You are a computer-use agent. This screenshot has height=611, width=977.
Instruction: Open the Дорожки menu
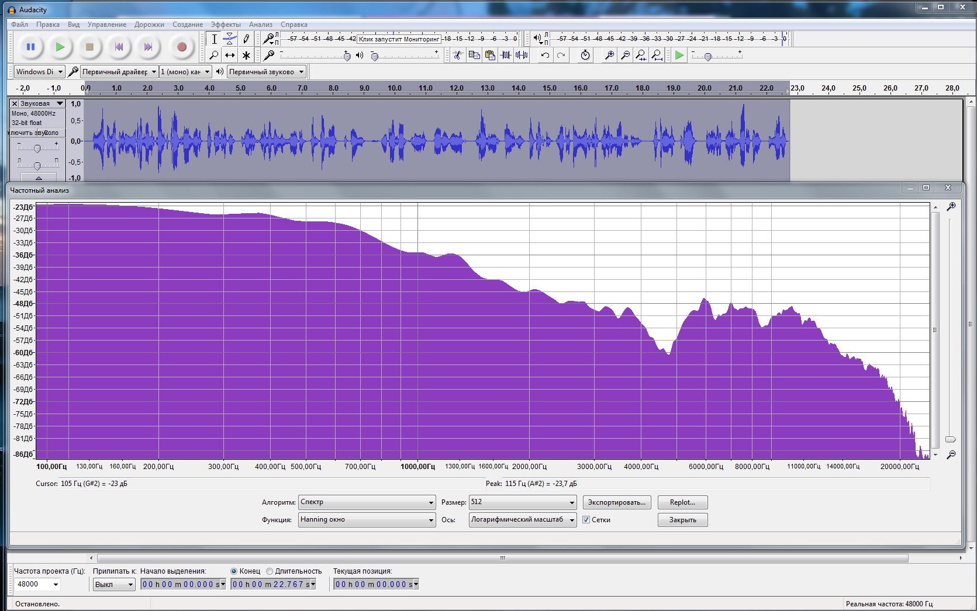coord(149,25)
